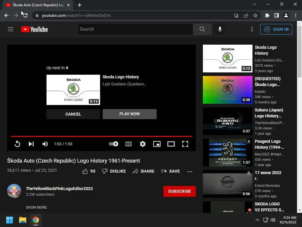
Task: Subscribe to TheYellowBlackPinkLogoEditor2022
Action: 180,191
